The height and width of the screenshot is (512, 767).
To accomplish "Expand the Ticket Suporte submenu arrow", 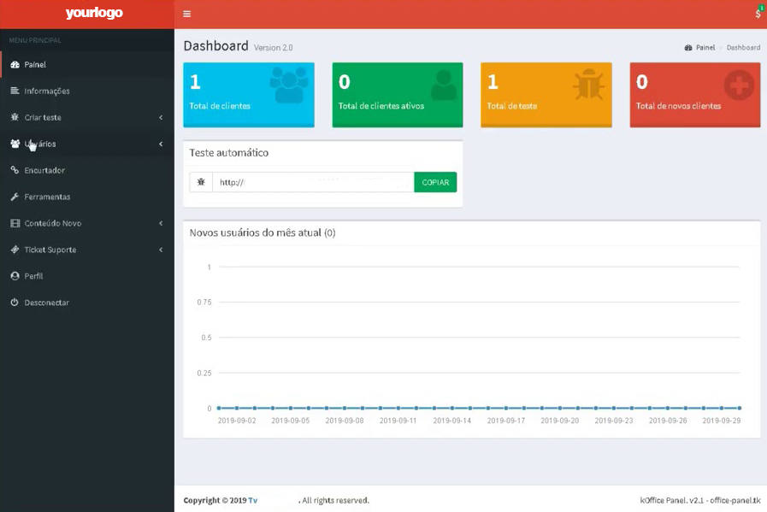I will [x=161, y=250].
